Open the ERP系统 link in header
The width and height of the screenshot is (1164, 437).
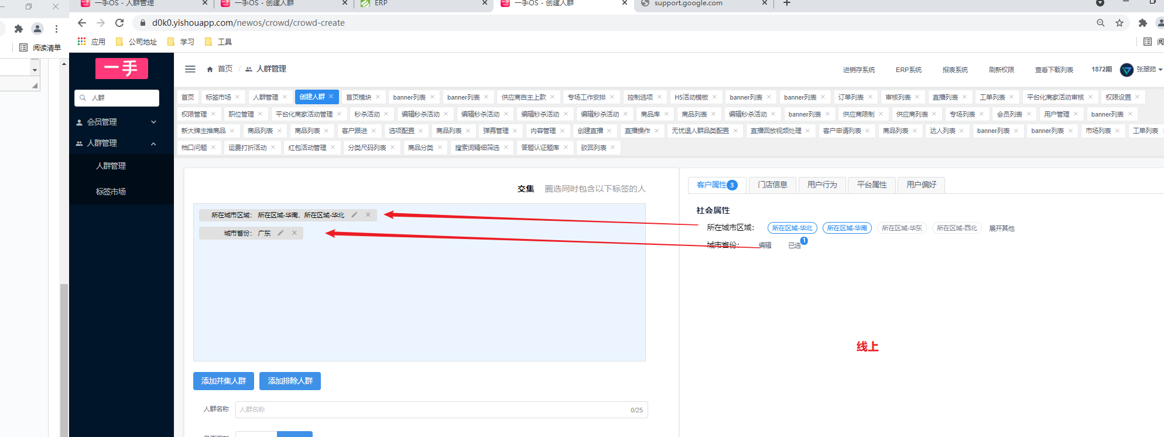(909, 70)
